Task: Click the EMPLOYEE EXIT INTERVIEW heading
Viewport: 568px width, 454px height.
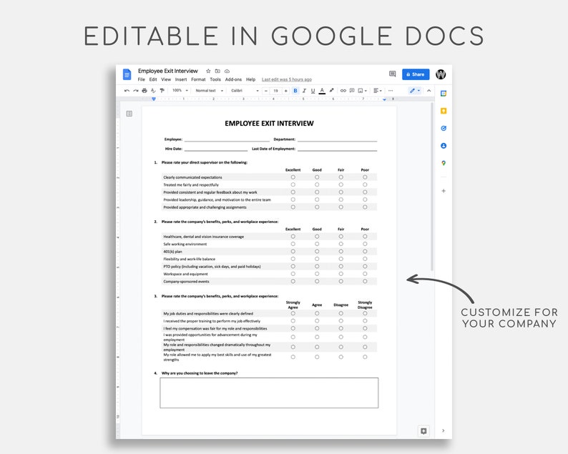Action: (269, 124)
